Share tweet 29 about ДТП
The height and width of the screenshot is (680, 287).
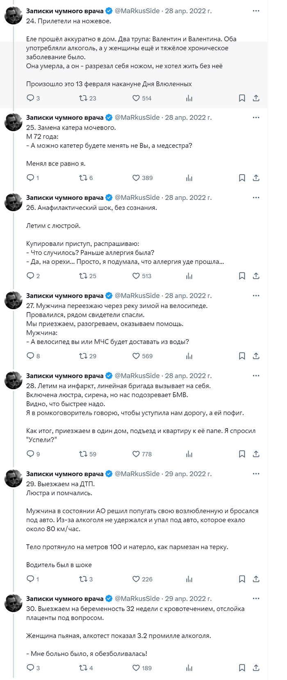256,579
